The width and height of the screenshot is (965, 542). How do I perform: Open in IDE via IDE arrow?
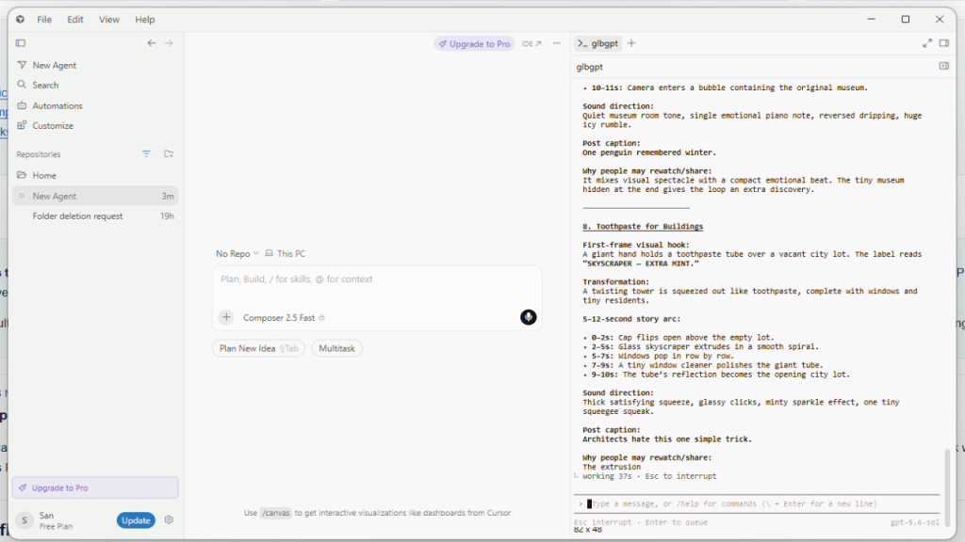[532, 43]
